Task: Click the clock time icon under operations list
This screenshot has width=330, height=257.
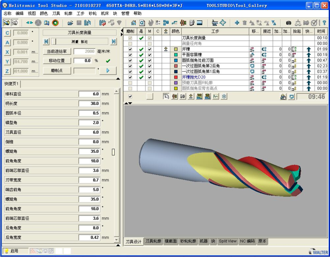Action: click(166, 96)
